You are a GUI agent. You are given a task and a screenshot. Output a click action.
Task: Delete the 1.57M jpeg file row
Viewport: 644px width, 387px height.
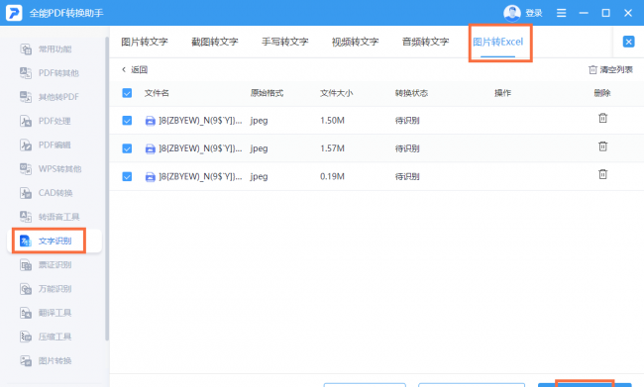point(602,146)
